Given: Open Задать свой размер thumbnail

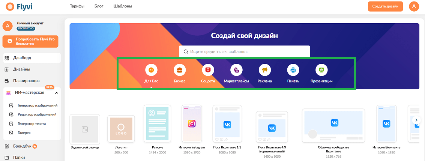Looking at the screenshot, I should [x=85, y=129].
